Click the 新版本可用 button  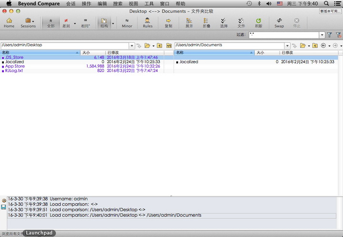330,11
